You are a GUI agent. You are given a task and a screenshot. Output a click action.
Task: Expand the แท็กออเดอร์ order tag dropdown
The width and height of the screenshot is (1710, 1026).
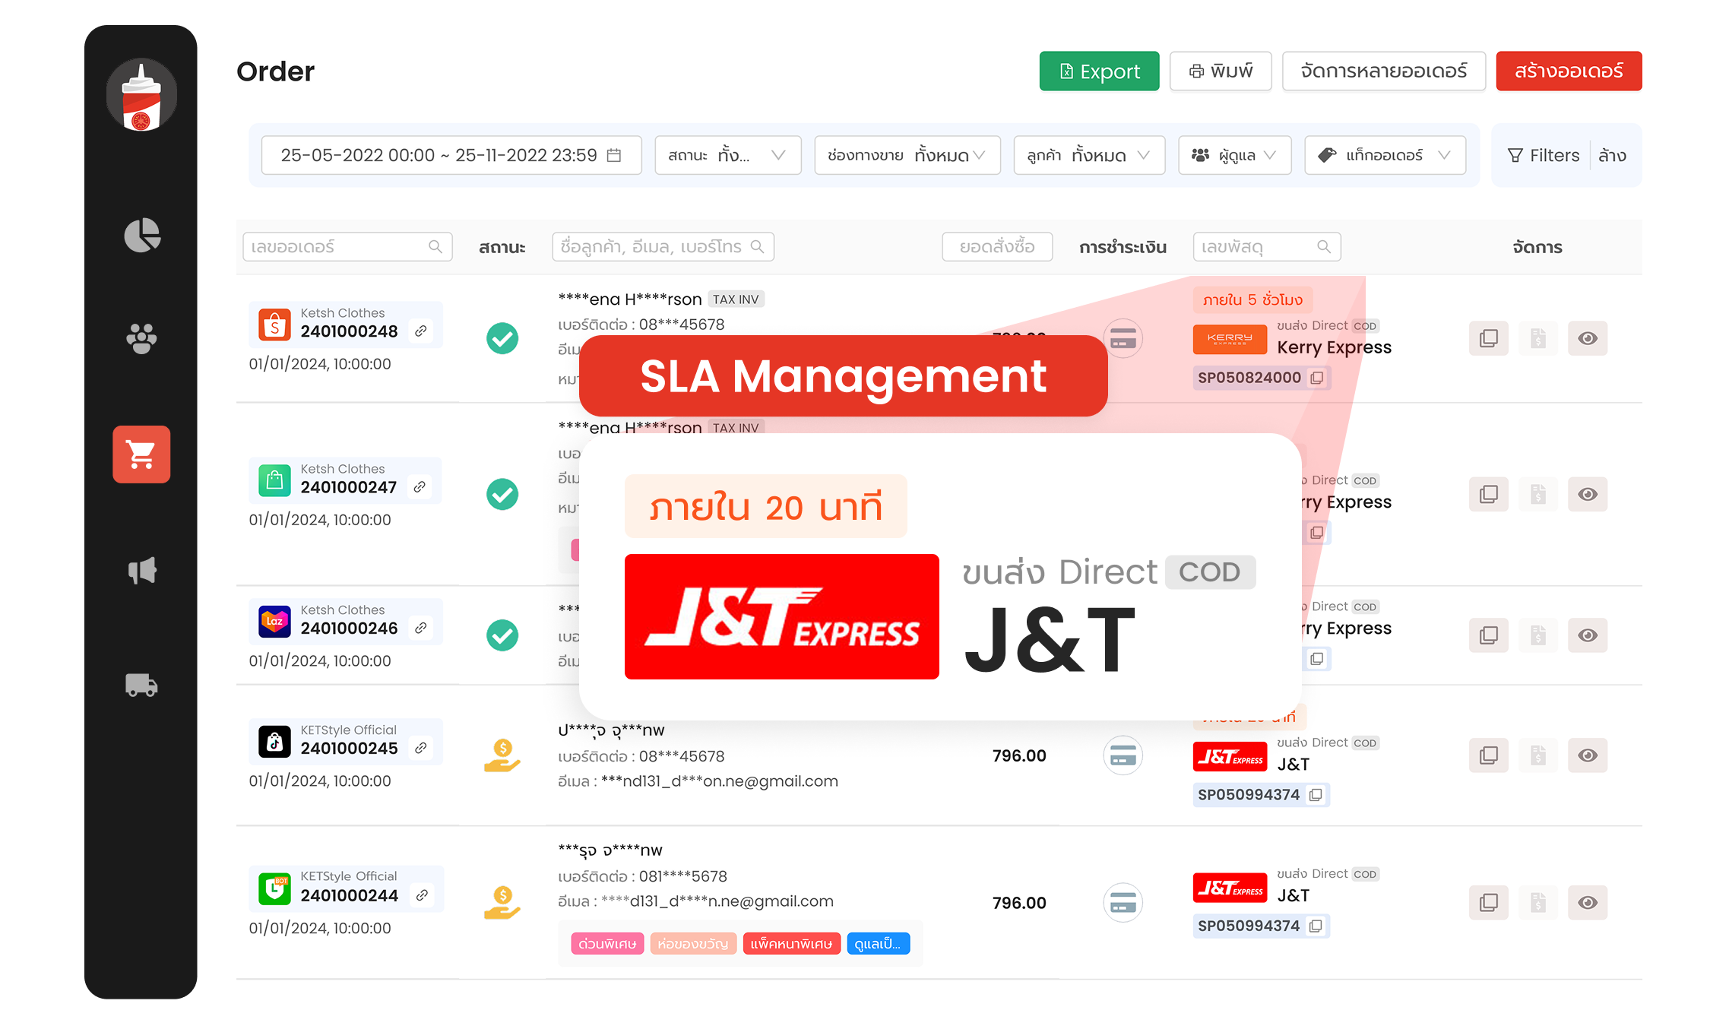pos(1385,155)
